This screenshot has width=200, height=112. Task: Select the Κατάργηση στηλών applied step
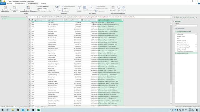coord(182,43)
